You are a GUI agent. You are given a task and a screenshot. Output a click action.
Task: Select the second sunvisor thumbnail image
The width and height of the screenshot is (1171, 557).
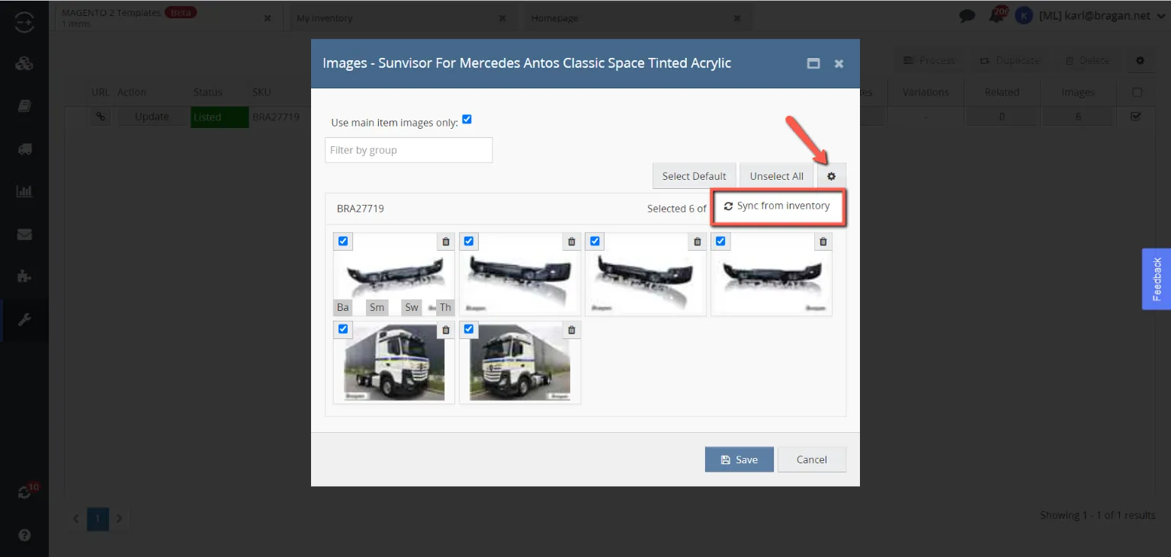pyautogui.click(x=520, y=274)
